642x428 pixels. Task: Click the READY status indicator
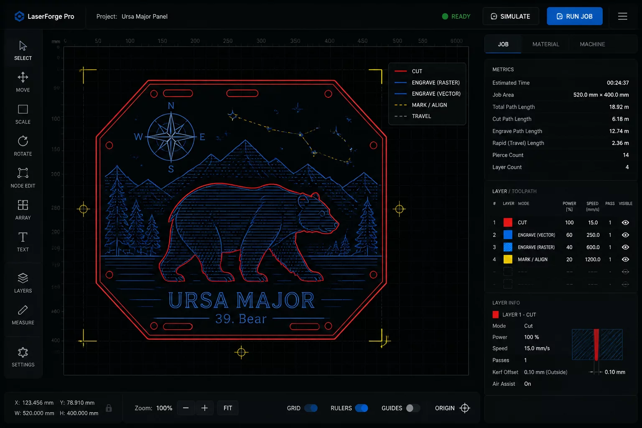coord(456,16)
